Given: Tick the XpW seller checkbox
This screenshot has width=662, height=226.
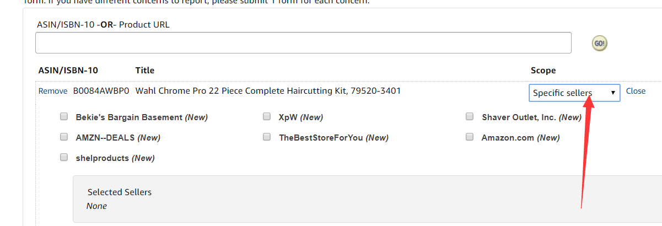Looking at the screenshot, I should click(267, 117).
